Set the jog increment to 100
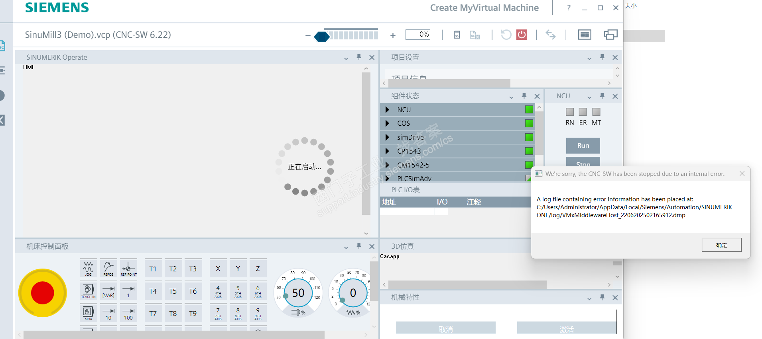The image size is (762, 339). (128, 313)
